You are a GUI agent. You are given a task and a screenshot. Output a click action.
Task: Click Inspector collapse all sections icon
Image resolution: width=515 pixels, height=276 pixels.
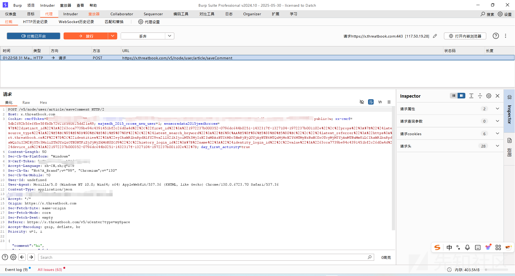pos(480,96)
